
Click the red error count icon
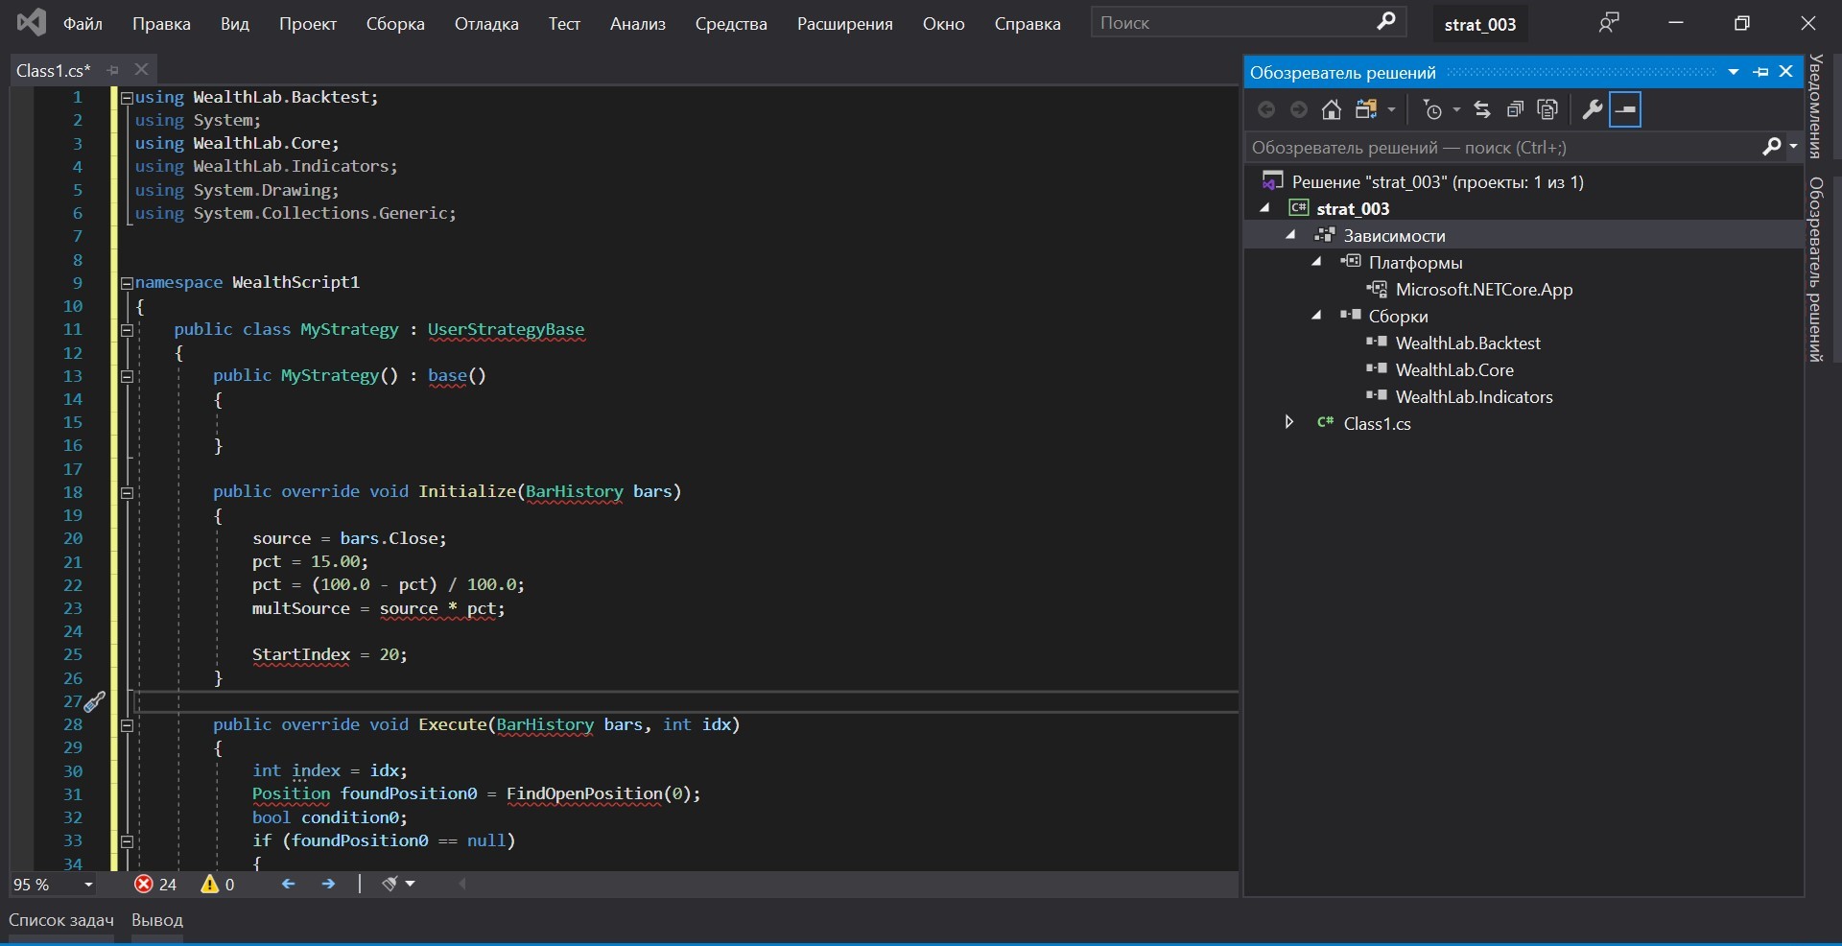pyautogui.click(x=144, y=885)
